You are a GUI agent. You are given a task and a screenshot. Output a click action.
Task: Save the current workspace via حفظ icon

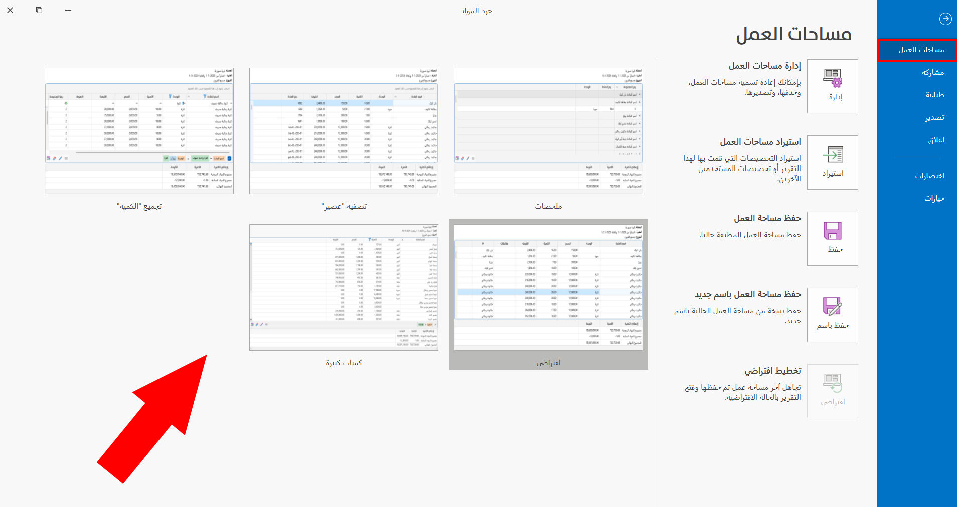pyautogui.click(x=833, y=238)
